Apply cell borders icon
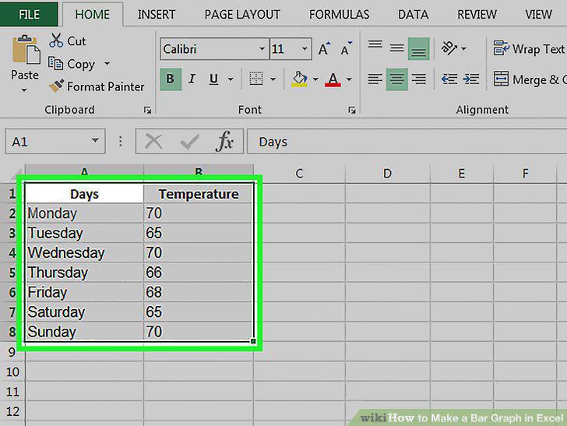 pyautogui.click(x=256, y=79)
